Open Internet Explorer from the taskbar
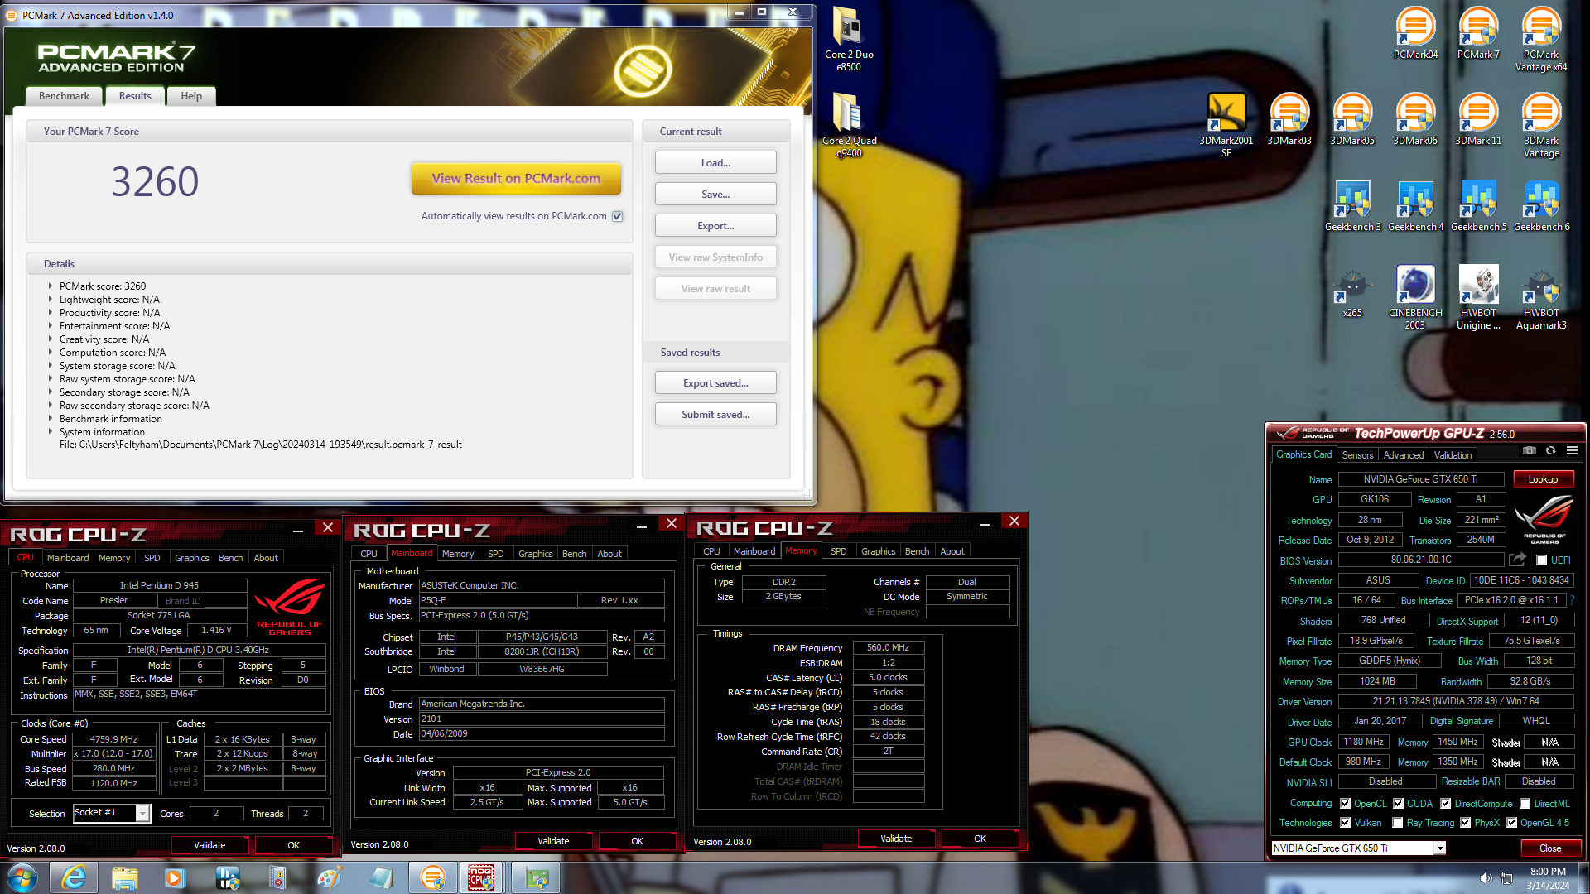The width and height of the screenshot is (1590, 894). pyautogui.click(x=74, y=877)
